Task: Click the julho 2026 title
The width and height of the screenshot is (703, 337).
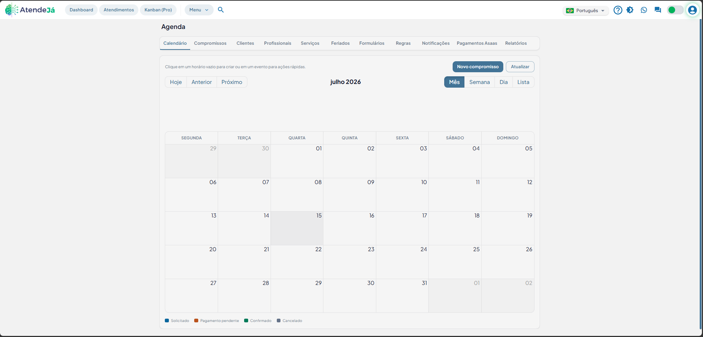Action: tap(345, 82)
